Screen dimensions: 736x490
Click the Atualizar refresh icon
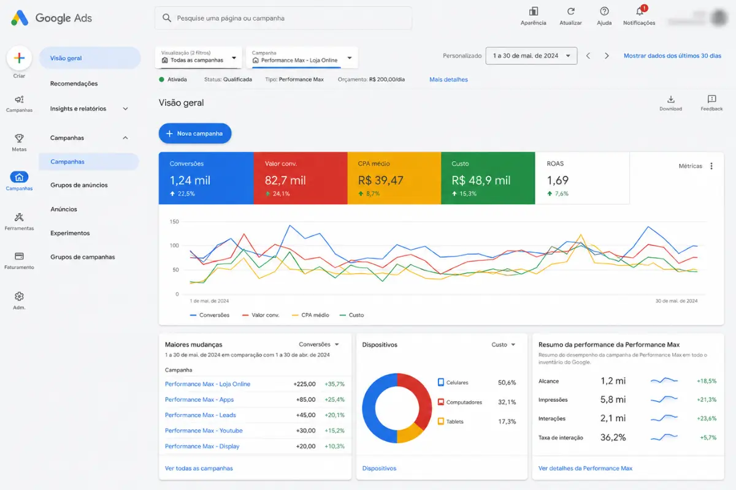[571, 11]
